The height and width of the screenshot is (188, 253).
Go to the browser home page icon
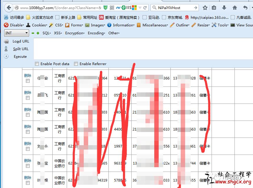coord(234,8)
